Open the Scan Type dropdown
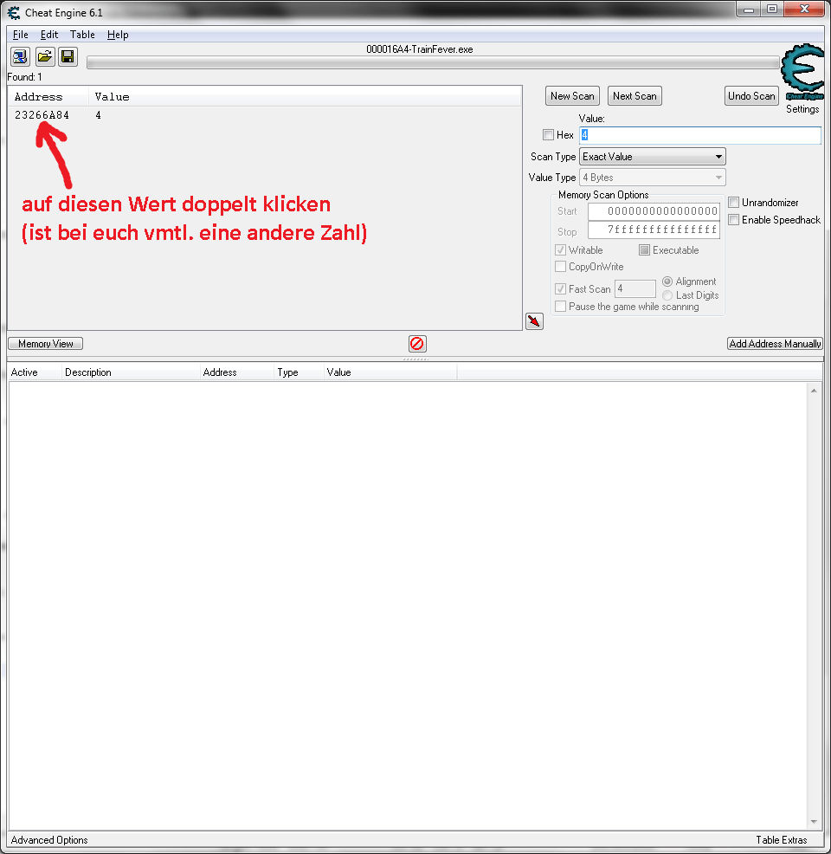Screen dimensions: 831x854 pyautogui.click(x=652, y=157)
